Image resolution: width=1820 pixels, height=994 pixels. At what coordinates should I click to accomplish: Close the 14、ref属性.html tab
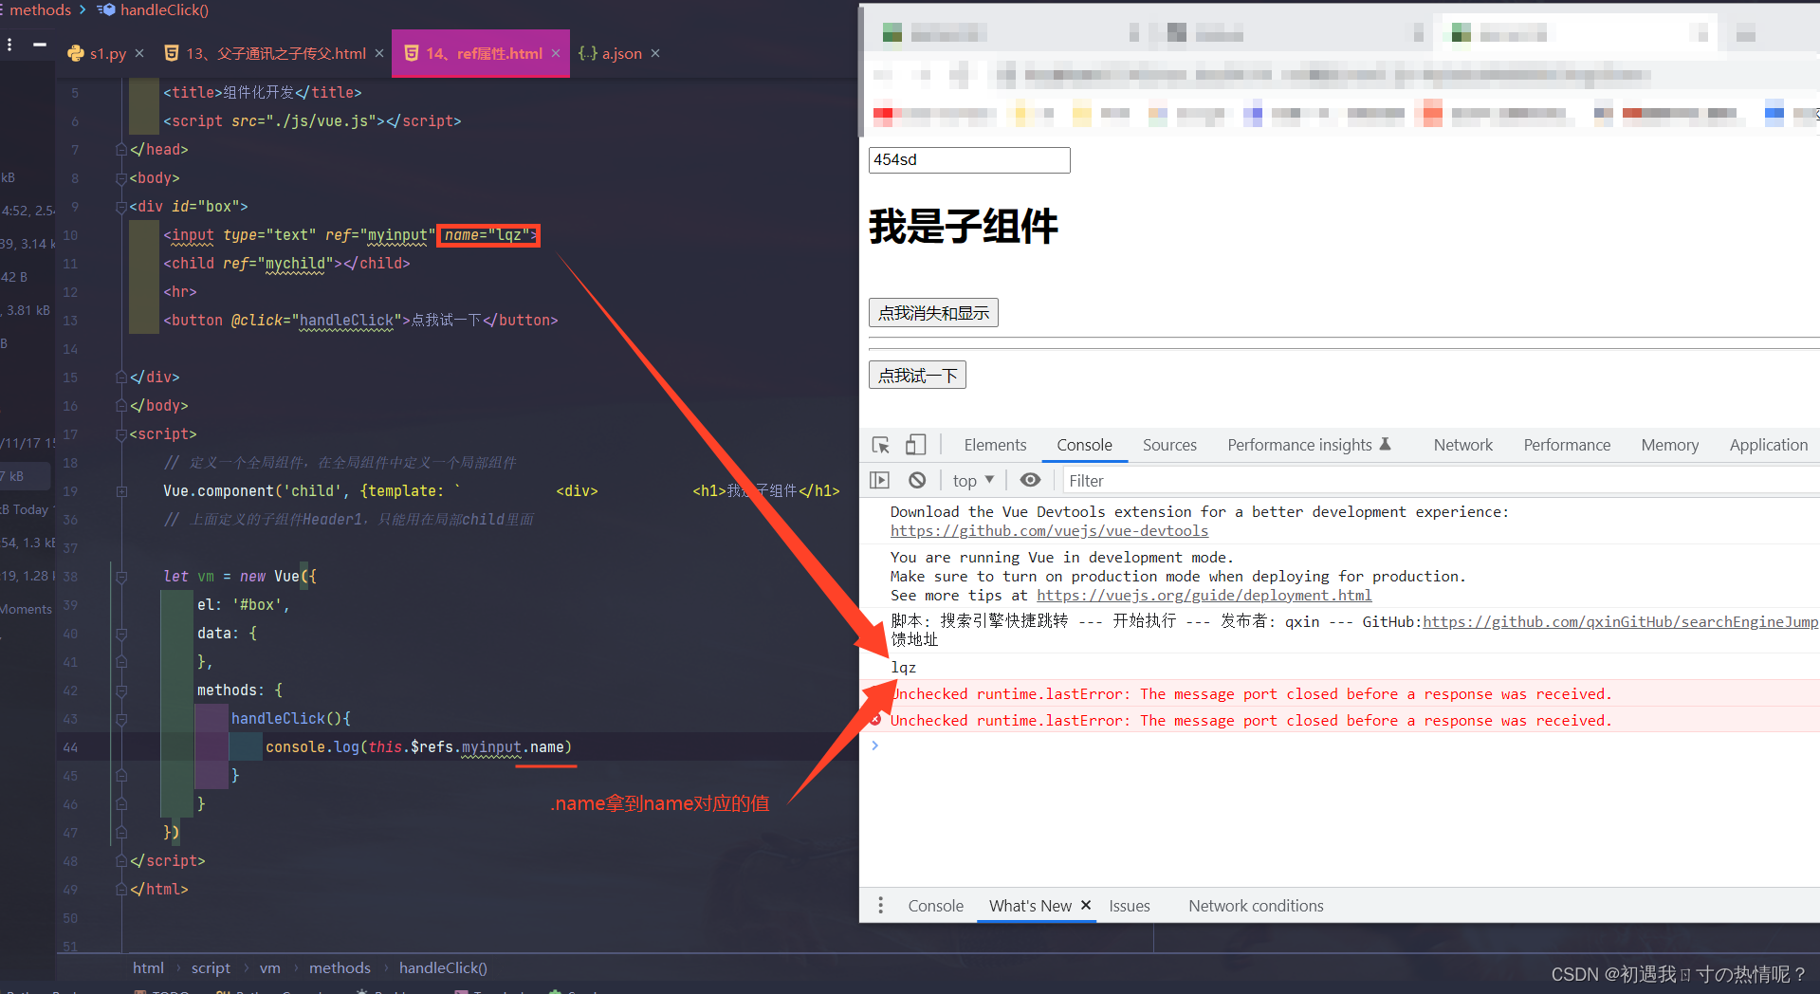[x=556, y=53]
